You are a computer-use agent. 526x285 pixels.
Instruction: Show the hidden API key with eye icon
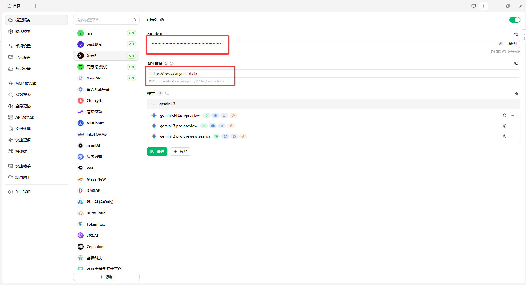(x=501, y=44)
